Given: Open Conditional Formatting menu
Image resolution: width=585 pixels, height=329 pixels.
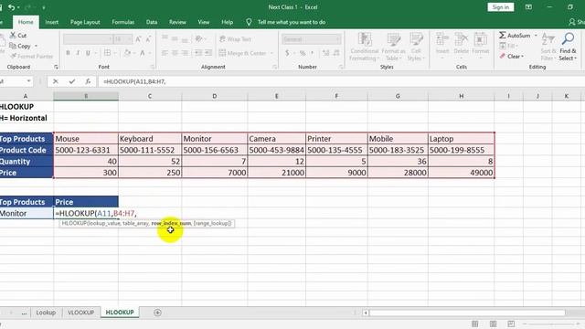Looking at the screenshot, I should click(x=365, y=47).
